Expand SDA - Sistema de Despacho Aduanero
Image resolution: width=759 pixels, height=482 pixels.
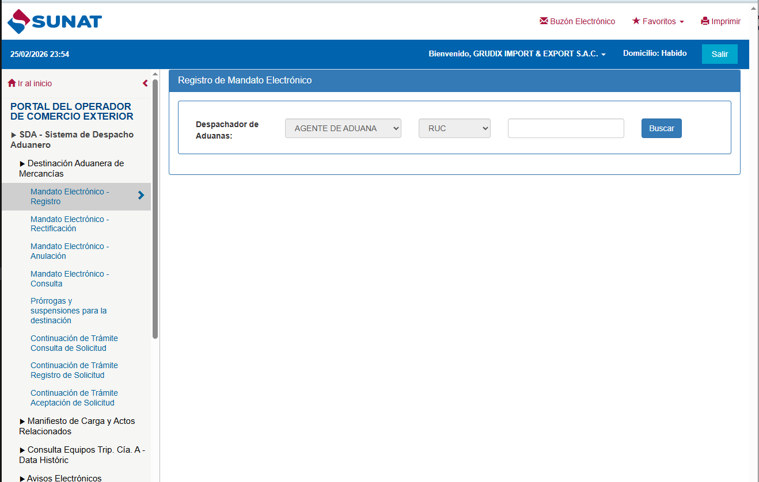click(x=72, y=140)
